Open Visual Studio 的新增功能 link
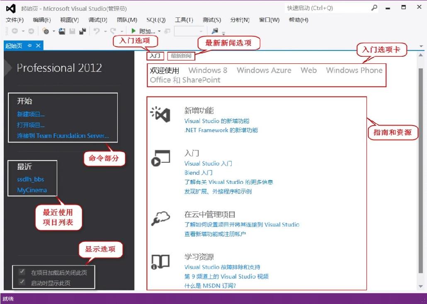The image size is (427, 304). (217, 121)
